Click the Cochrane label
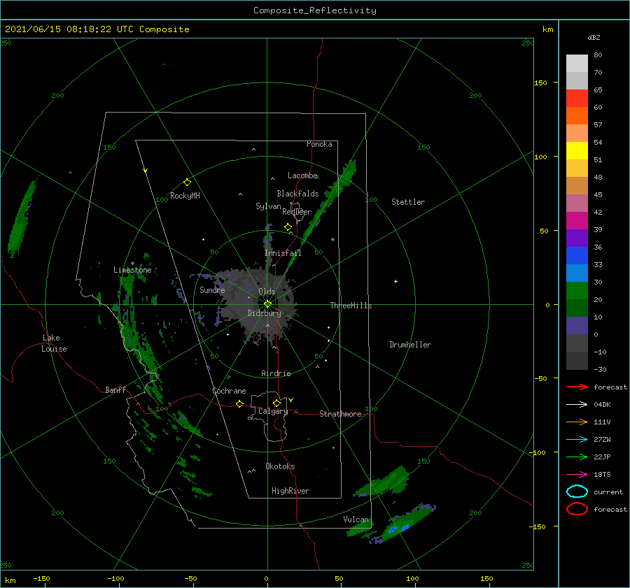 (x=229, y=391)
